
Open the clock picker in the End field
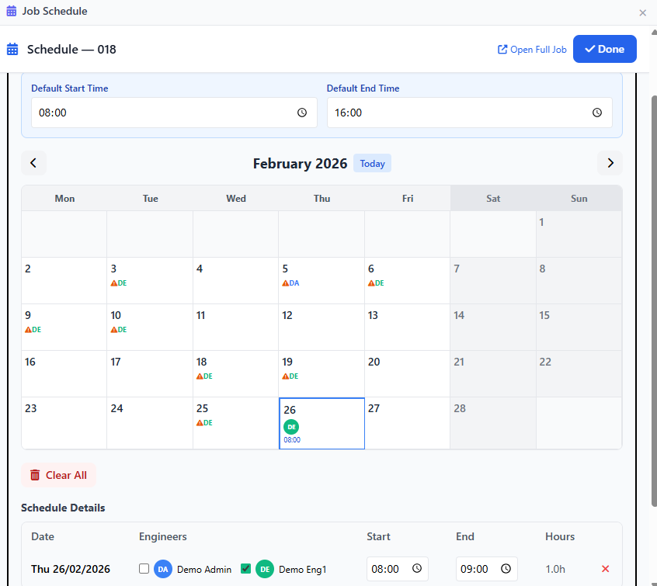click(506, 568)
